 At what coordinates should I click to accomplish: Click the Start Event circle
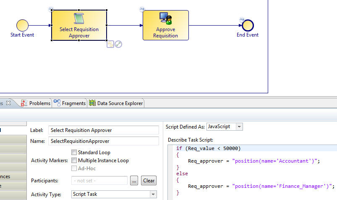[22, 25]
